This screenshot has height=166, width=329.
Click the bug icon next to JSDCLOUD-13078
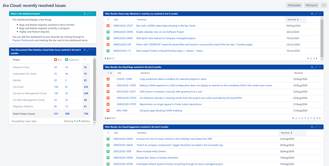108,85
